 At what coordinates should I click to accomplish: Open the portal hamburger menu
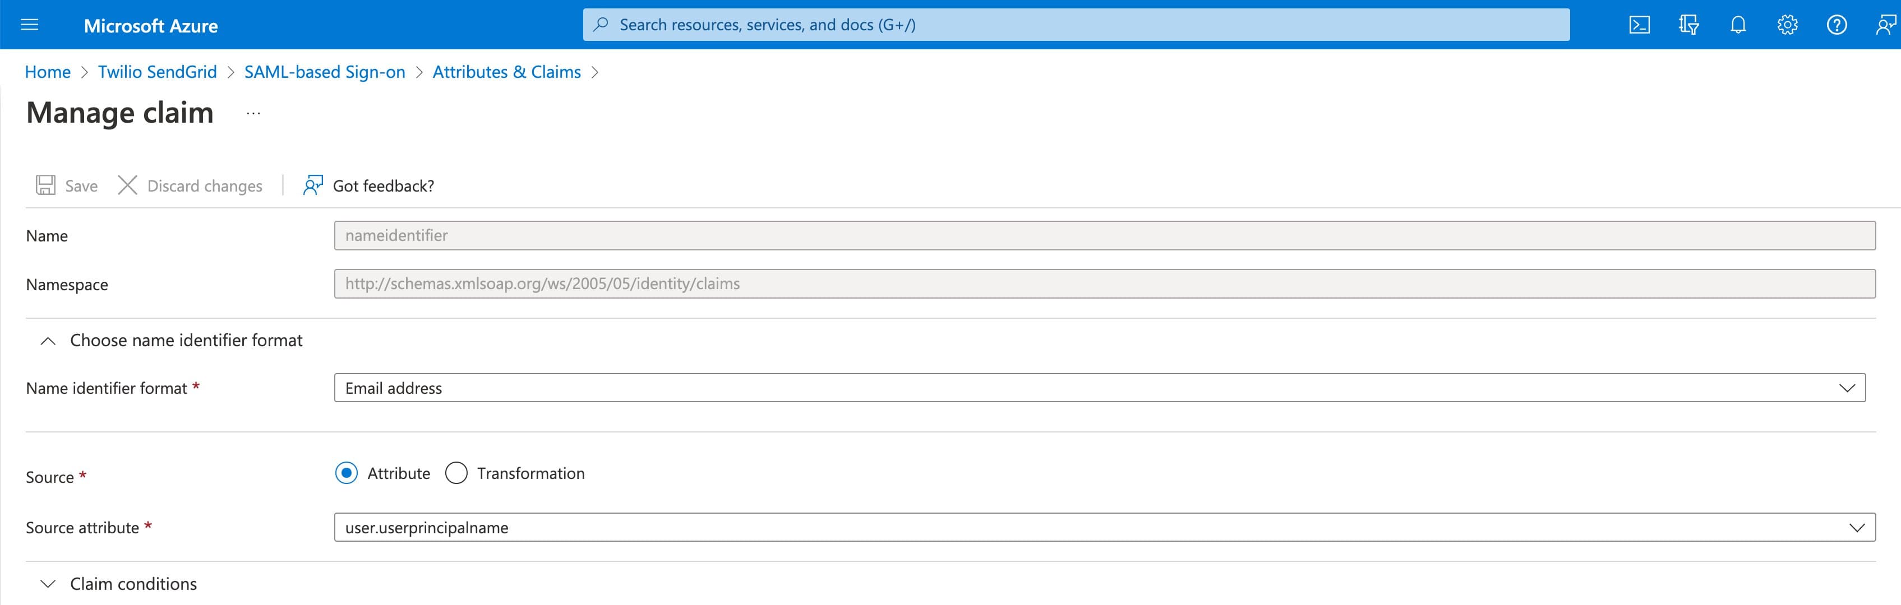pyautogui.click(x=29, y=24)
